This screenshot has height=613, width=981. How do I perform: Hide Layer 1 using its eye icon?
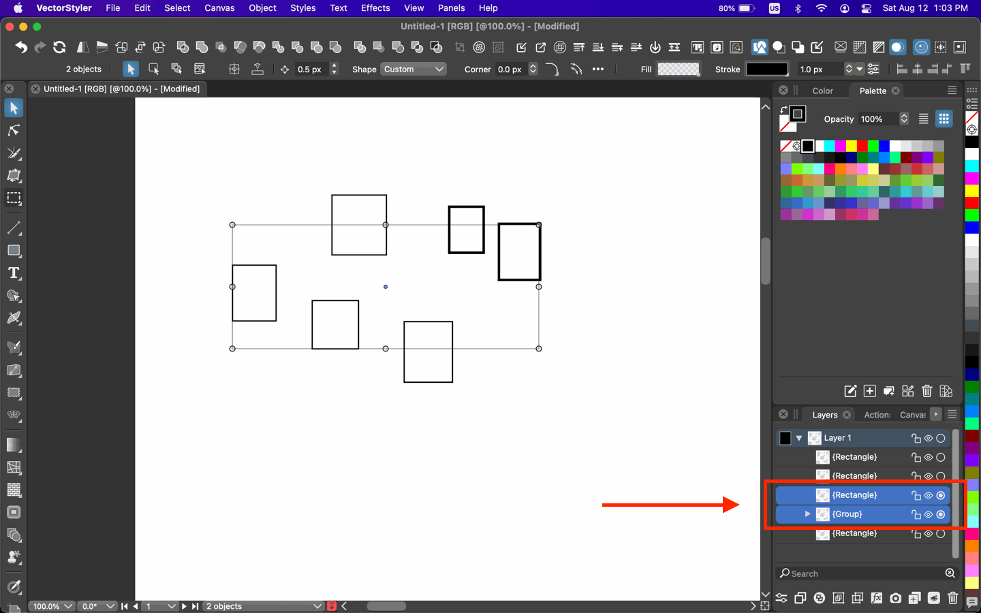(928, 438)
